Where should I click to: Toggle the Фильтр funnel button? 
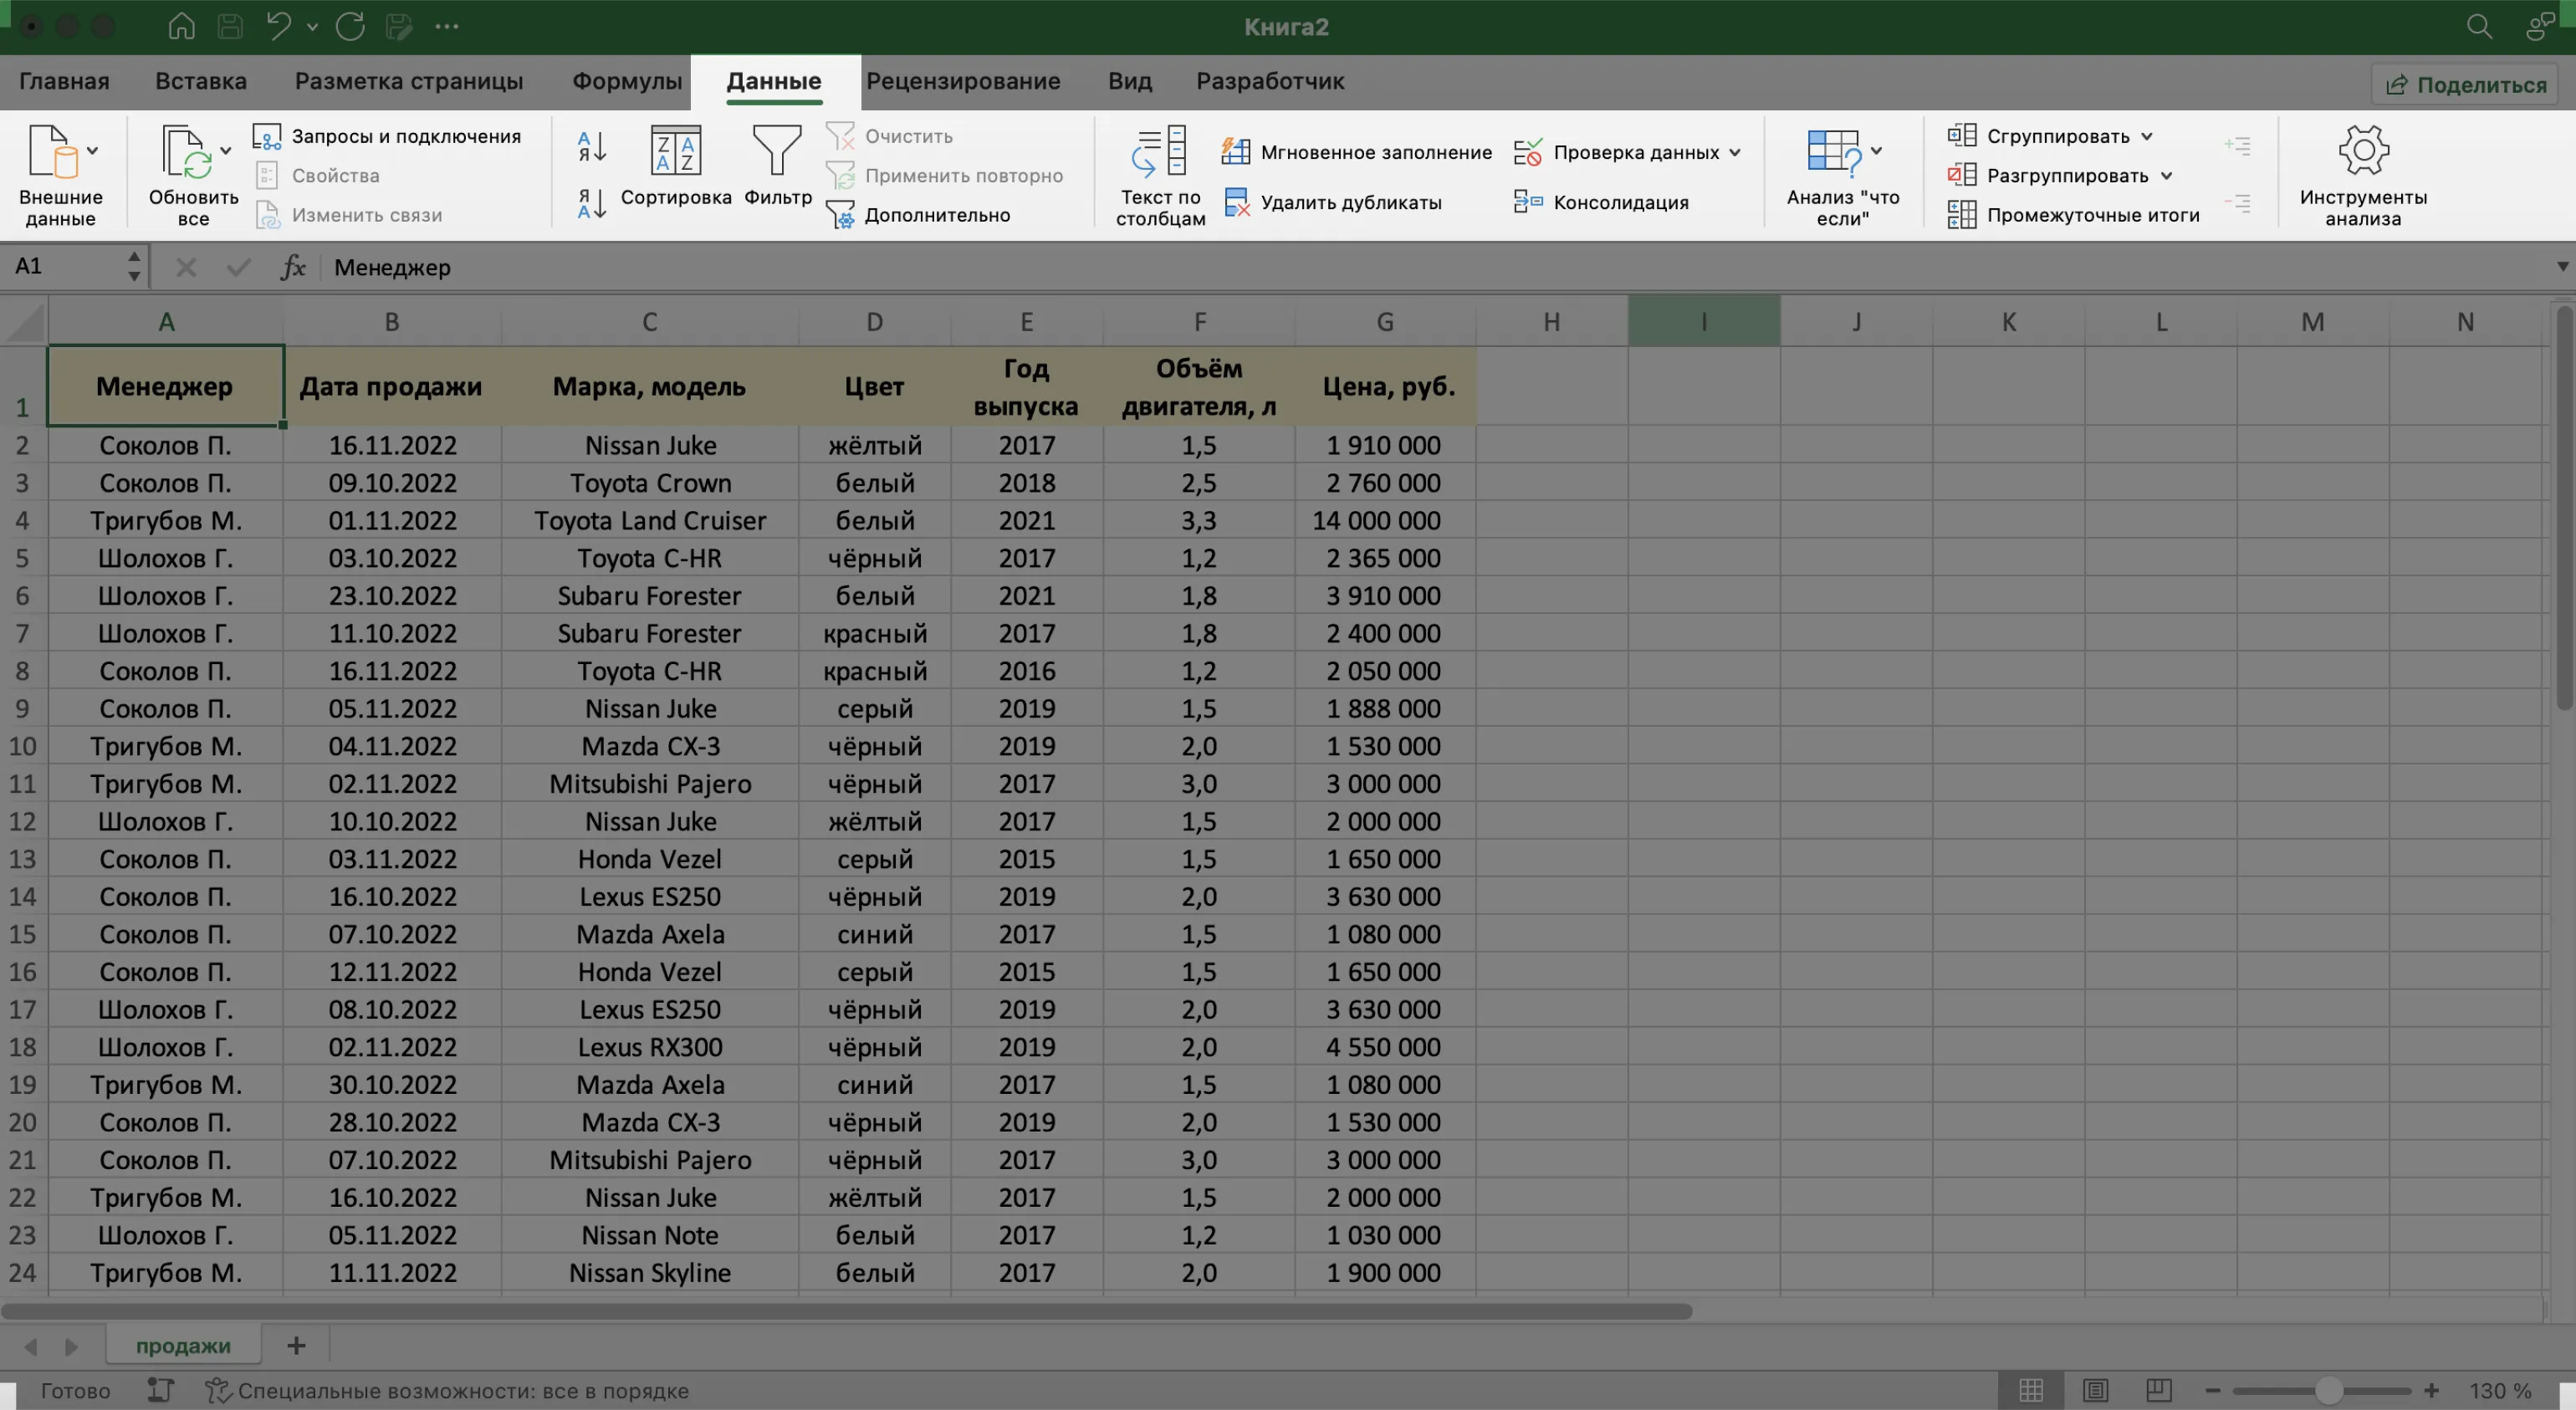coord(777,166)
